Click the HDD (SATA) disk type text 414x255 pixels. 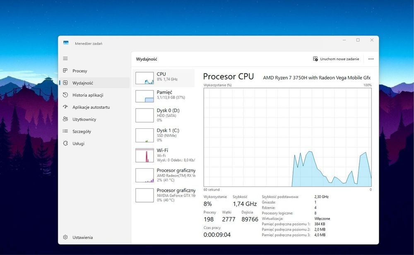tap(166, 116)
